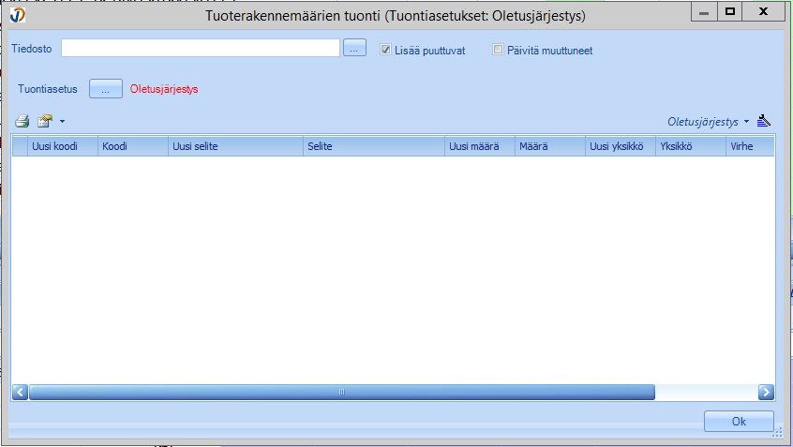The image size is (793, 447).
Task: Open the Oletusjärjestys layout dropdown
Action: click(x=708, y=122)
